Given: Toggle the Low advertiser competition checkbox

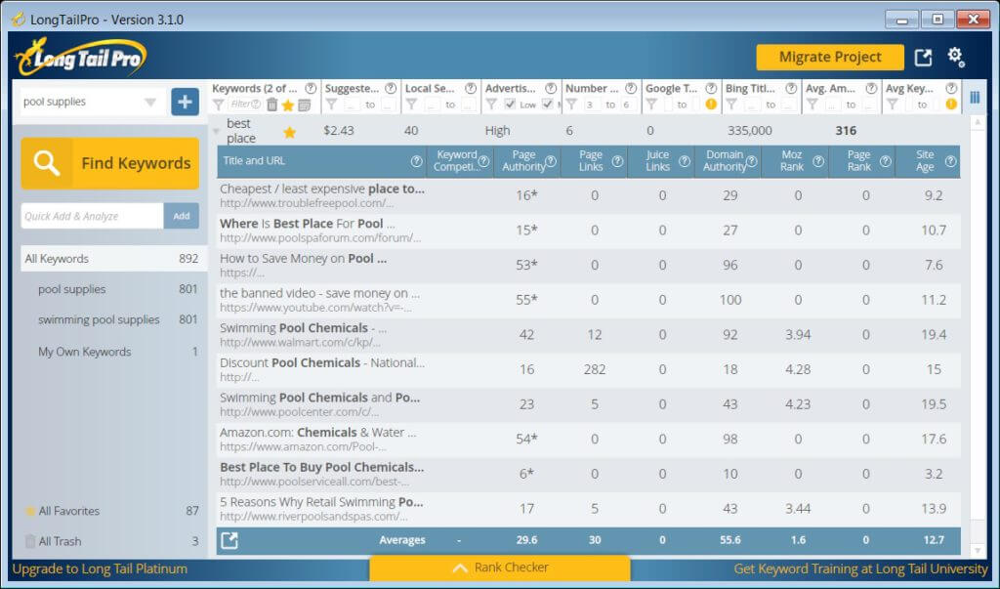Looking at the screenshot, I should (510, 104).
